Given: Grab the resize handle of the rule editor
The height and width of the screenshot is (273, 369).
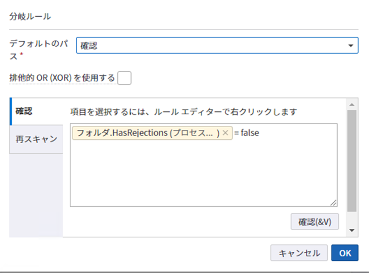Looking at the screenshot, I should (x=334, y=203).
